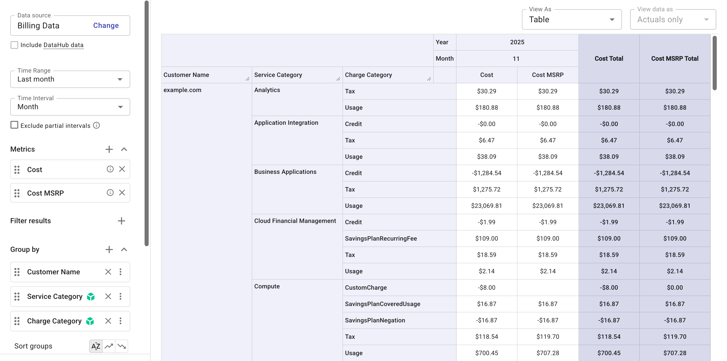Viewport: 727px width, 361px height.
Task: Click the info icon next to Exclude partial intervals
Action: (96, 126)
